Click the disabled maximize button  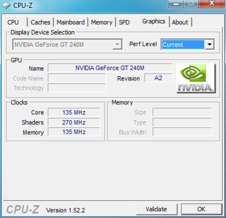[191, 4]
